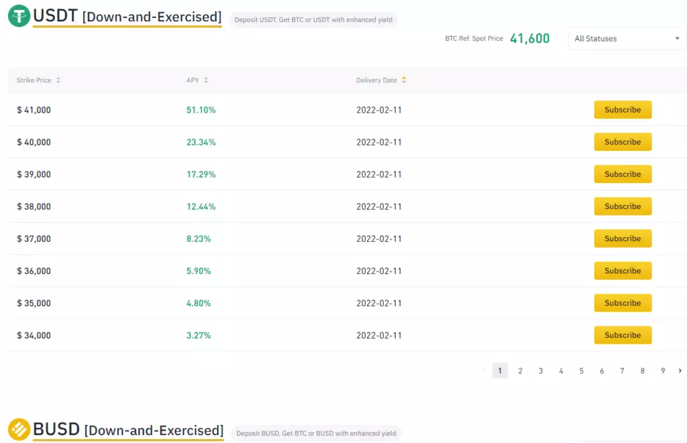Subscribe to the $38,000 strike row

(623, 206)
